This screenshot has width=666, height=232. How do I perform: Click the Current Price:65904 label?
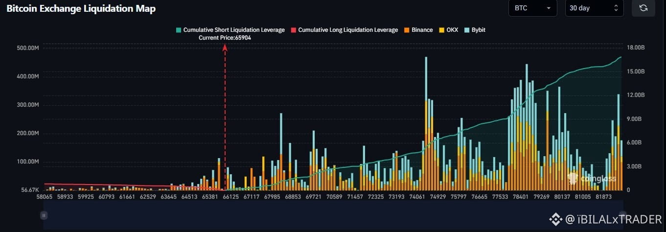[x=225, y=38]
